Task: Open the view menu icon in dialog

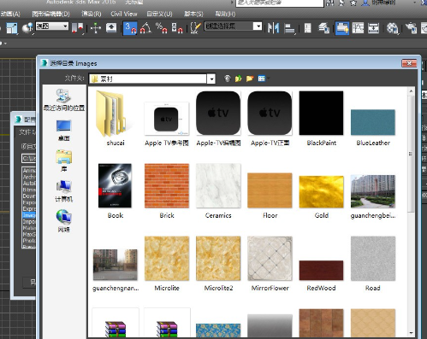Action: pos(263,79)
